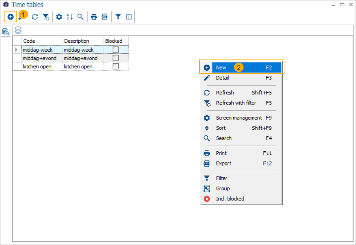Tick Blocked for kitchen open
This screenshot has height=245, width=356.
115,66
